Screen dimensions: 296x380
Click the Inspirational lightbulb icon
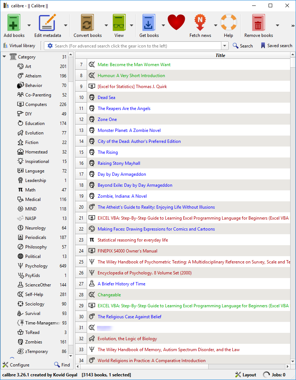pos(20,161)
